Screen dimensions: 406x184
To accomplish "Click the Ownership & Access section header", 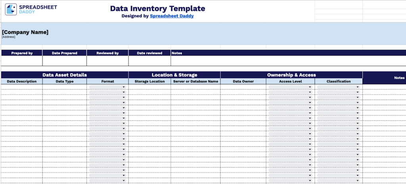I will pos(291,75).
